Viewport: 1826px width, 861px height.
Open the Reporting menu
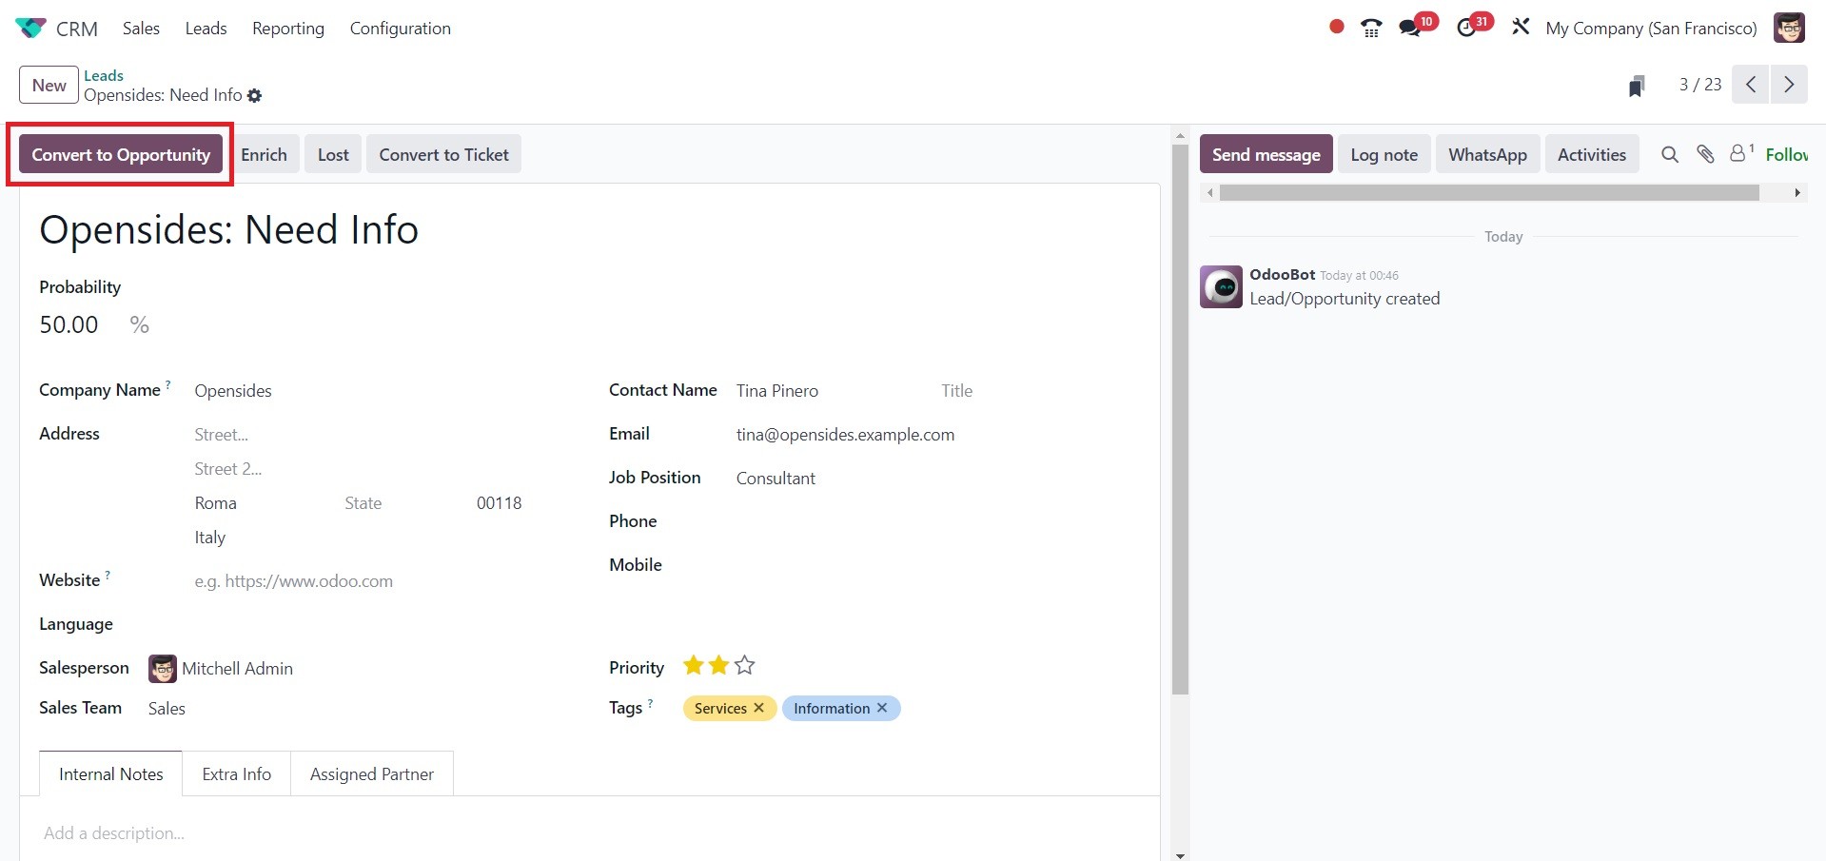[288, 29]
